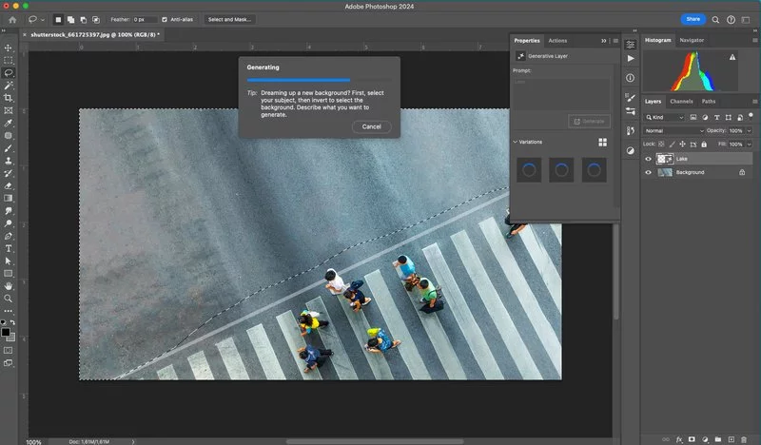Click the Select and Mask button

coord(229,19)
